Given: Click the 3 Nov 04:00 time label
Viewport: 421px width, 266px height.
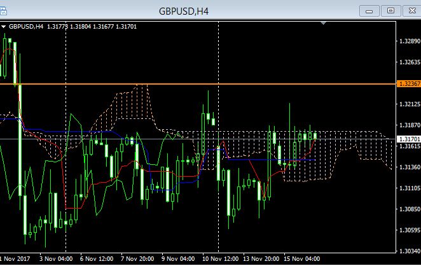Looking at the screenshot, I should pos(56,259).
